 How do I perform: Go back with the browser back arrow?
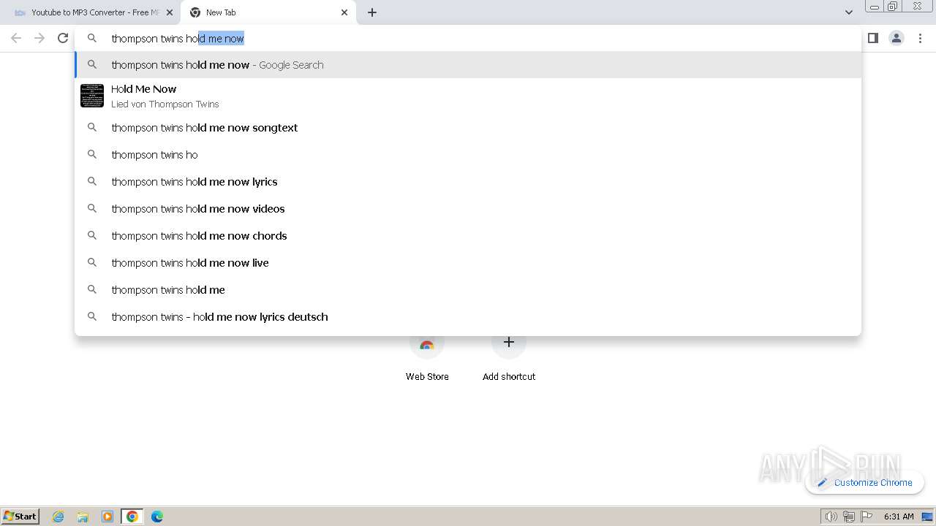pyautogui.click(x=16, y=38)
